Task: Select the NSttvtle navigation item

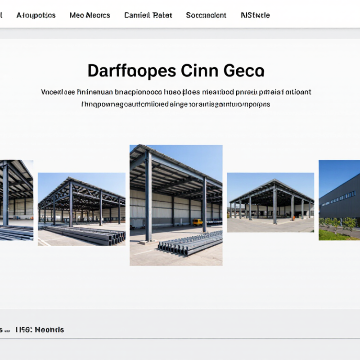Action: click(x=255, y=15)
